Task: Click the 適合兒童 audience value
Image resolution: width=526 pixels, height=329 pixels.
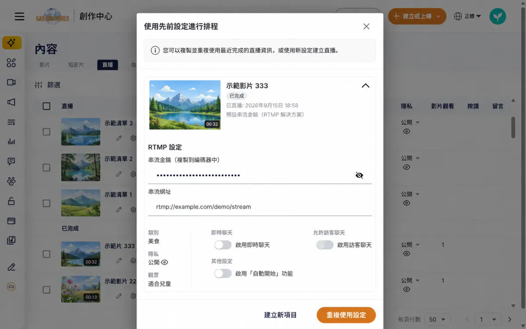Action: click(x=160, y=283)
